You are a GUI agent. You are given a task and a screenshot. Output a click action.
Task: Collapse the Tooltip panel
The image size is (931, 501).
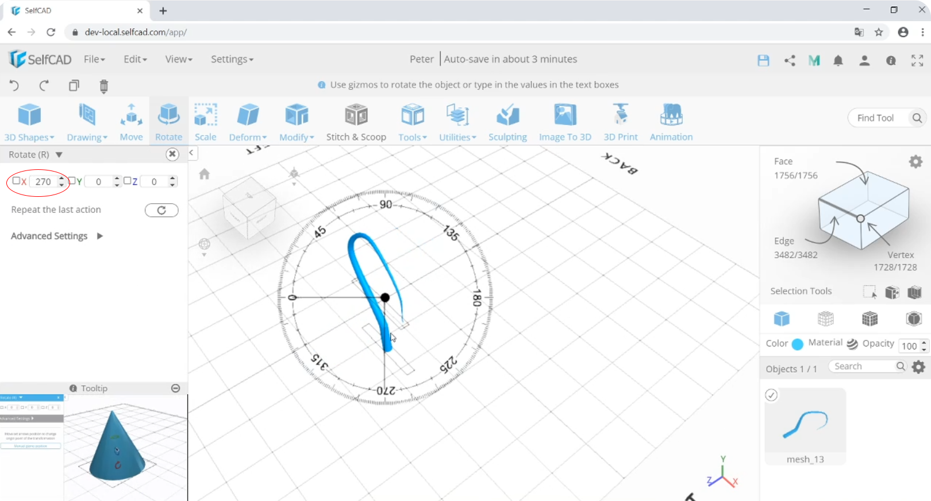tap(176, 388)
